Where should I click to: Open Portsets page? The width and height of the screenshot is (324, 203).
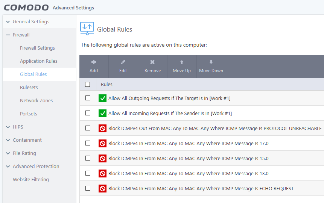pos(29,114)
